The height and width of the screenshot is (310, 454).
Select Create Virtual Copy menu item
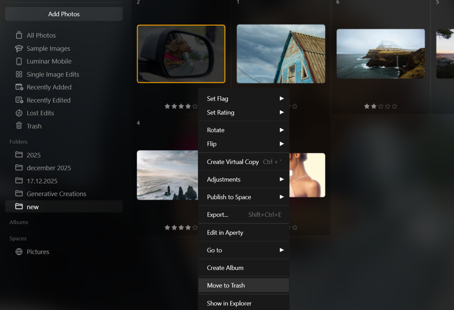pyautogui.click(x=244, y=162)
